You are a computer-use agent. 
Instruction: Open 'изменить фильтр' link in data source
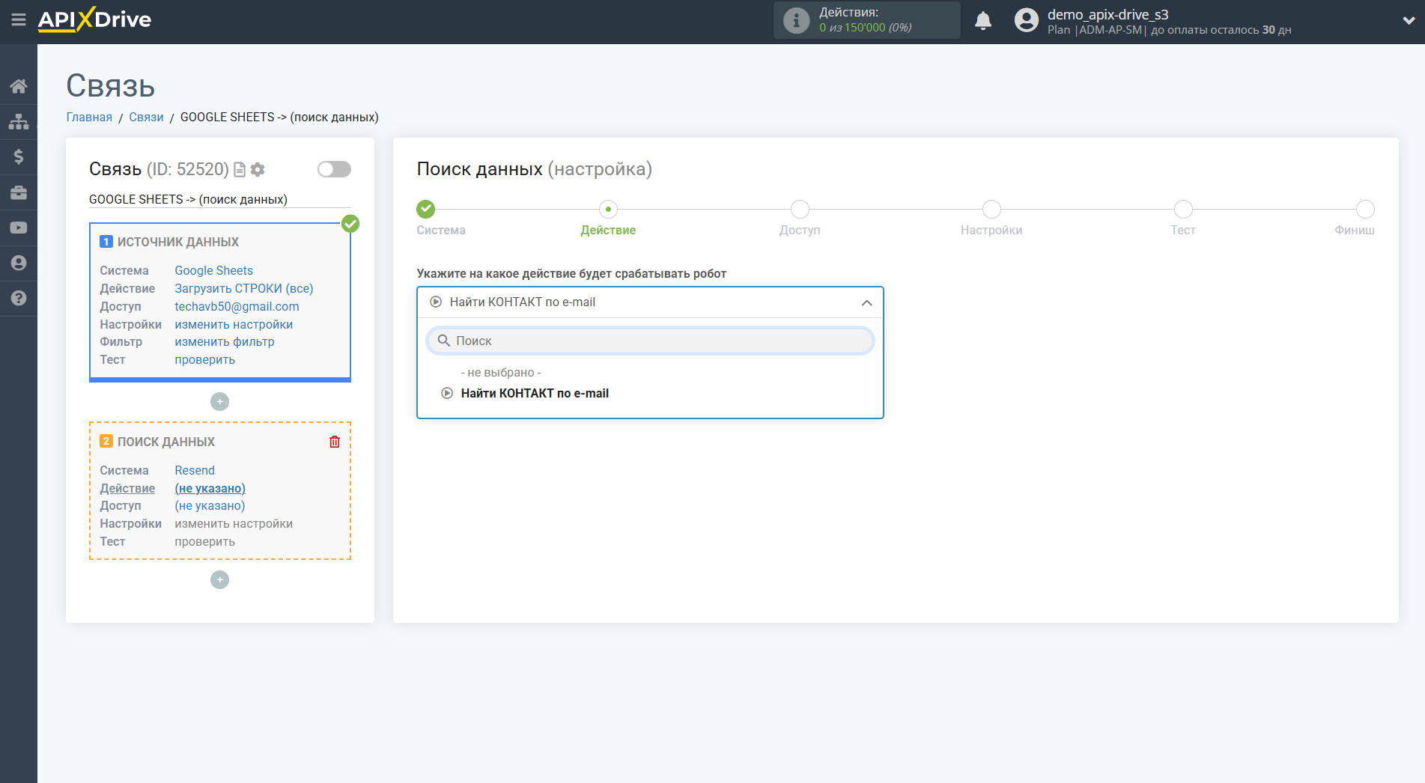pyautogui.click(x=225, y=341)
